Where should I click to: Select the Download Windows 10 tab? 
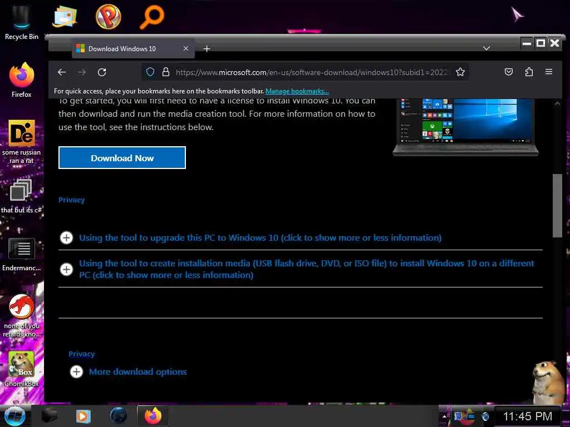133,49
